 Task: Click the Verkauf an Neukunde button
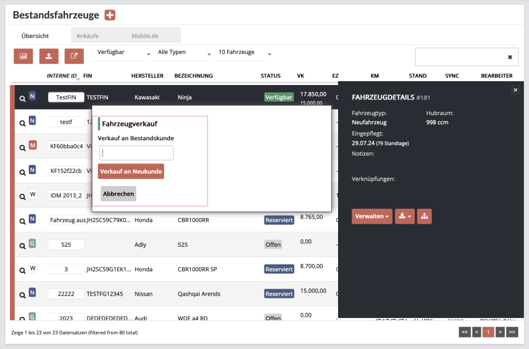click(x=131, y=171)
